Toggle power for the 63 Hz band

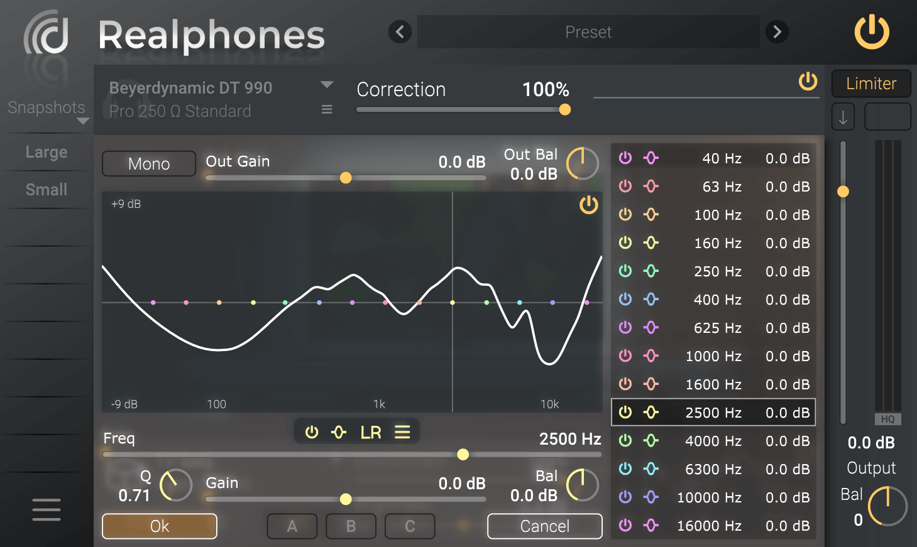[x=625, y=186]
